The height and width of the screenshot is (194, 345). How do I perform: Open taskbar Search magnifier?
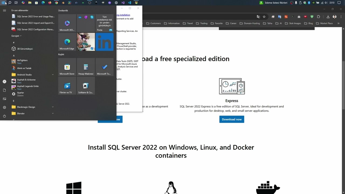tap(10, 3)
